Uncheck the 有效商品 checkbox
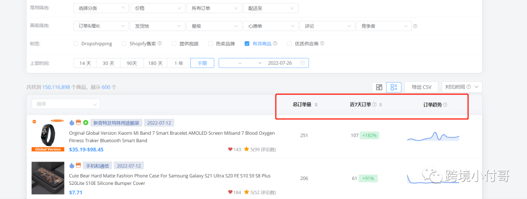Screen dimensions: 527x199 click(247, 44)
